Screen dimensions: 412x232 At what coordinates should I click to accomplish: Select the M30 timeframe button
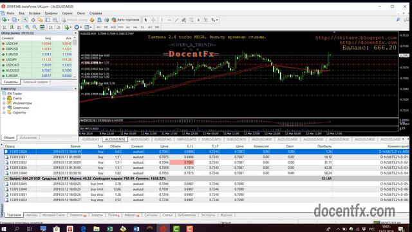[120, 27]
